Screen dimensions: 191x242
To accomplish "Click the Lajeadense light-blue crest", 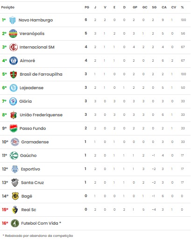I will [x=14, y=88].
